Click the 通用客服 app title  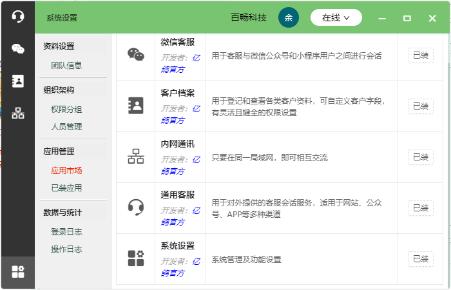(177, 195)
